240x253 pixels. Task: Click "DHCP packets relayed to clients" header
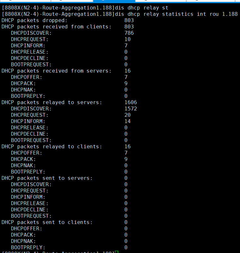(x=52, y=146)
